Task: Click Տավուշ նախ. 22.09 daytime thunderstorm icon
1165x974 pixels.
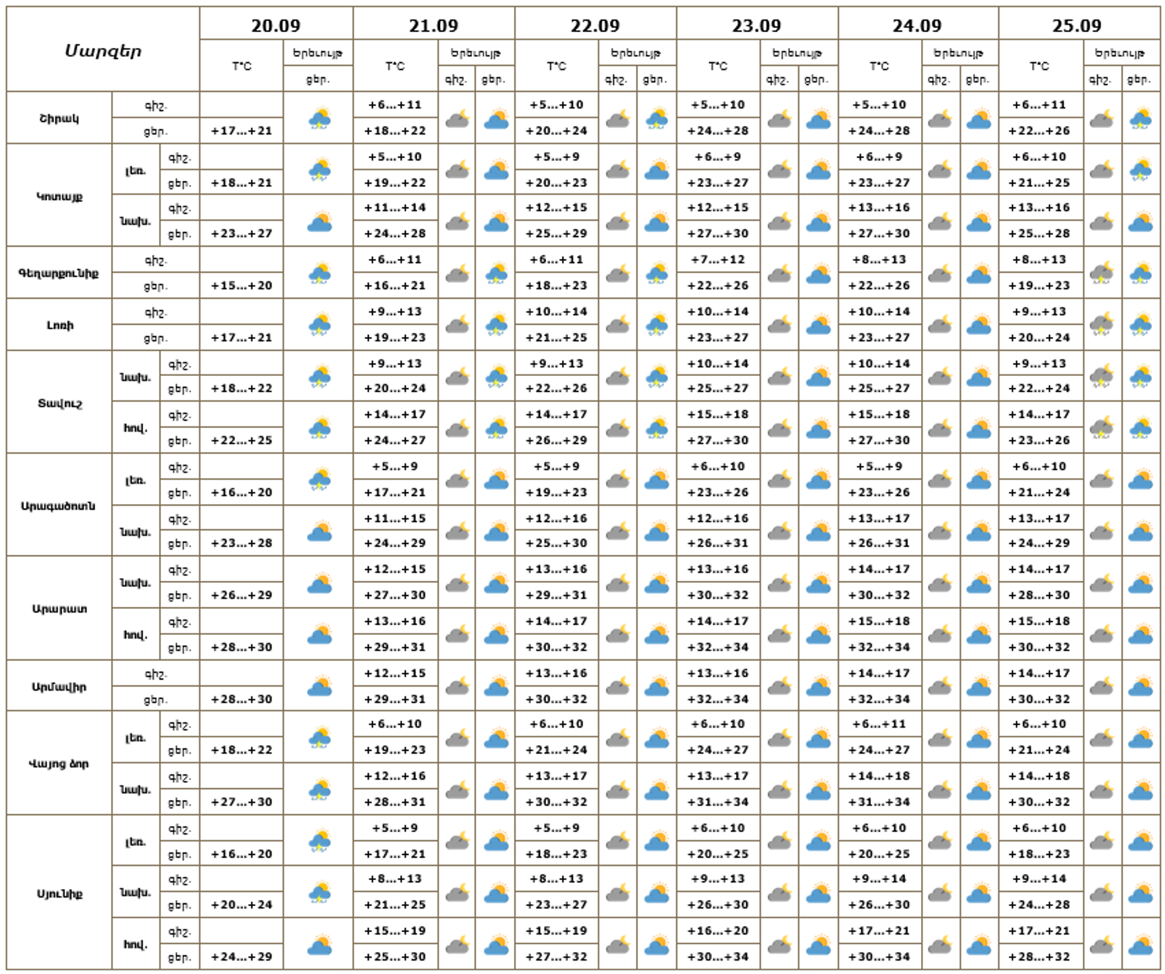Action: 657,377
